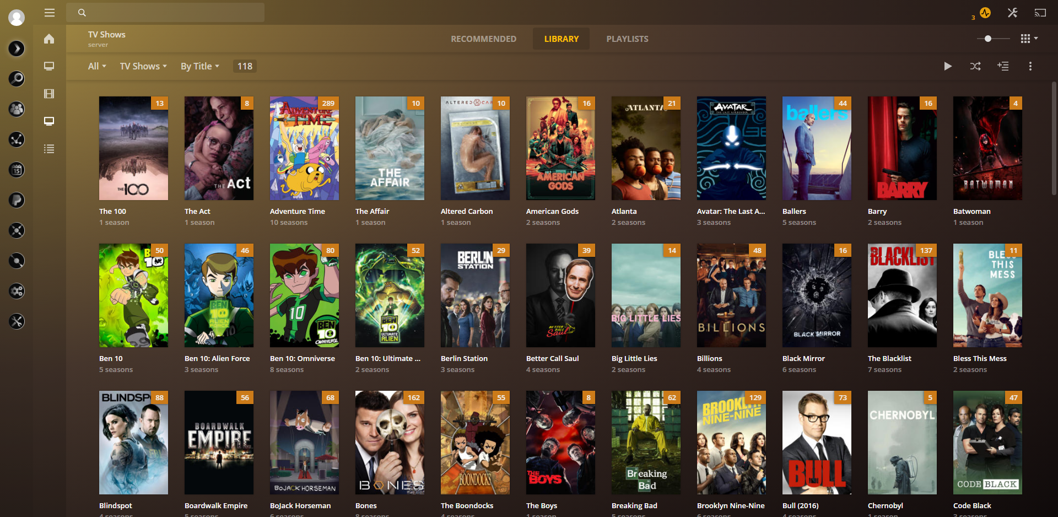Click the gears settings launcher icon
The image size is (1058, 517).
[x=17, y=291]
